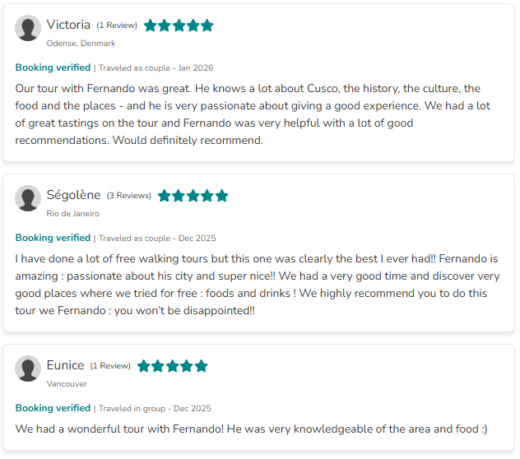Open Eunice's reviewer name link
This screenshot has width=520, height=459.
[x=65, y=365]
